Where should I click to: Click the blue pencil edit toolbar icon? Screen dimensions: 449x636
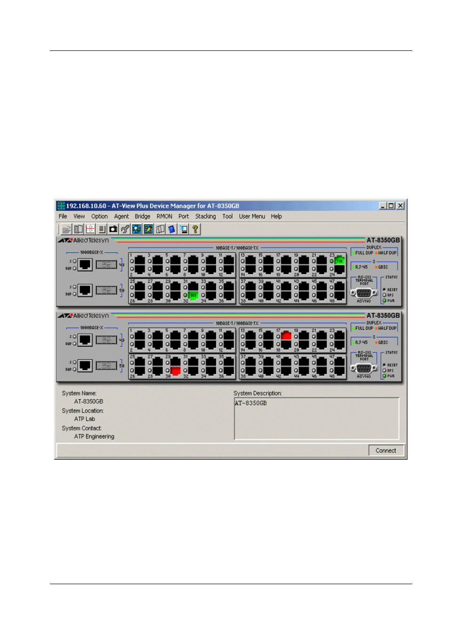tap(148, 229)
